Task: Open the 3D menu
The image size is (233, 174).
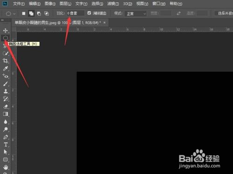Action: [128, 4]
